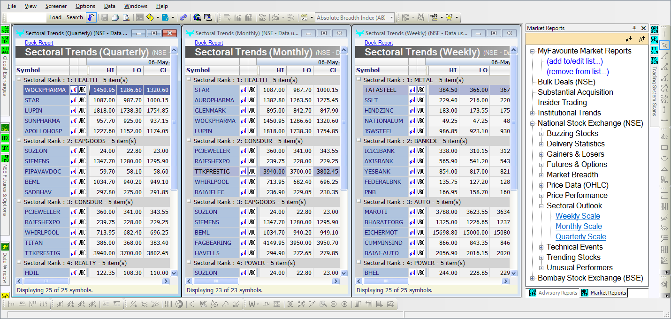Collapse the METAL group in Weekly window
Screen dimensions: 671x319
[x=358, y=80]
